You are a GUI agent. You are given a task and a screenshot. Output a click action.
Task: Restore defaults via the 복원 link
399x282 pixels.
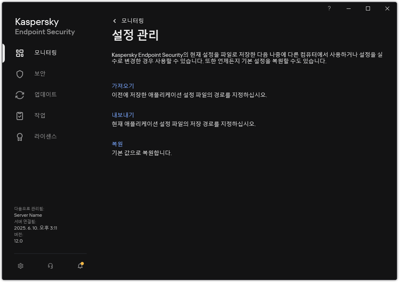pyautogui.click(x=117, y=144)
